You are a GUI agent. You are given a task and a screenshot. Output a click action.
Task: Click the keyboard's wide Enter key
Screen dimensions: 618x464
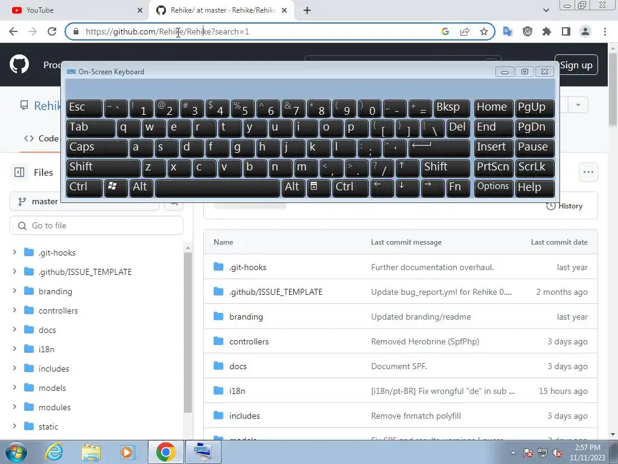tap(439, 147)
